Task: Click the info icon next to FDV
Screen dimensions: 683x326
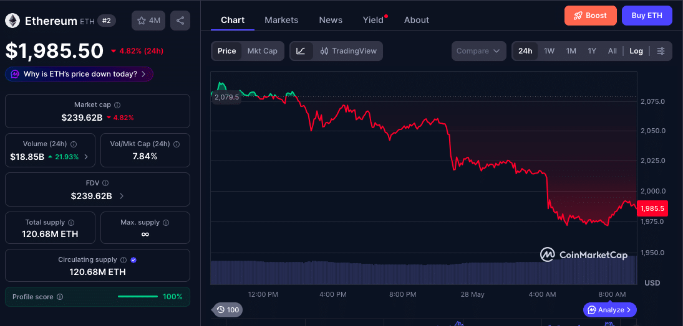Action: [105, 183]
